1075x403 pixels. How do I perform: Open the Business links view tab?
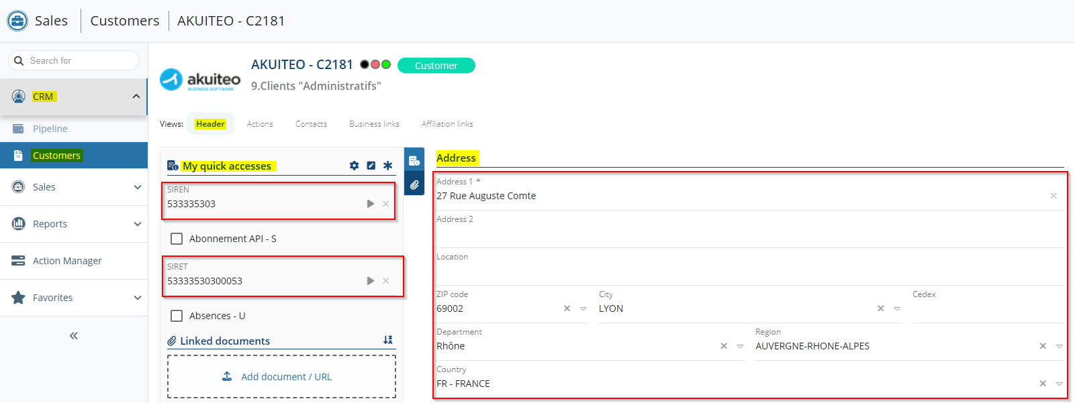374,124
